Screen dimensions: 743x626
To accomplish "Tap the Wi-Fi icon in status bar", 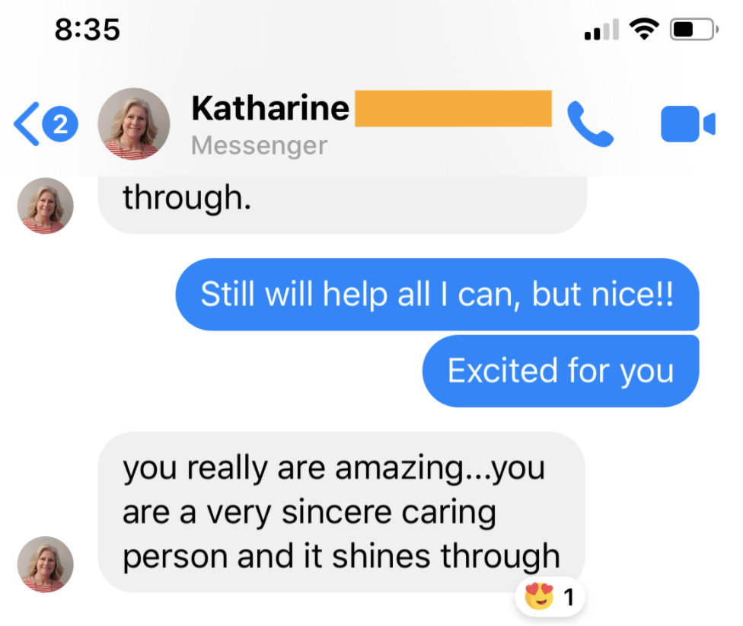I will [x=644, y=29].
